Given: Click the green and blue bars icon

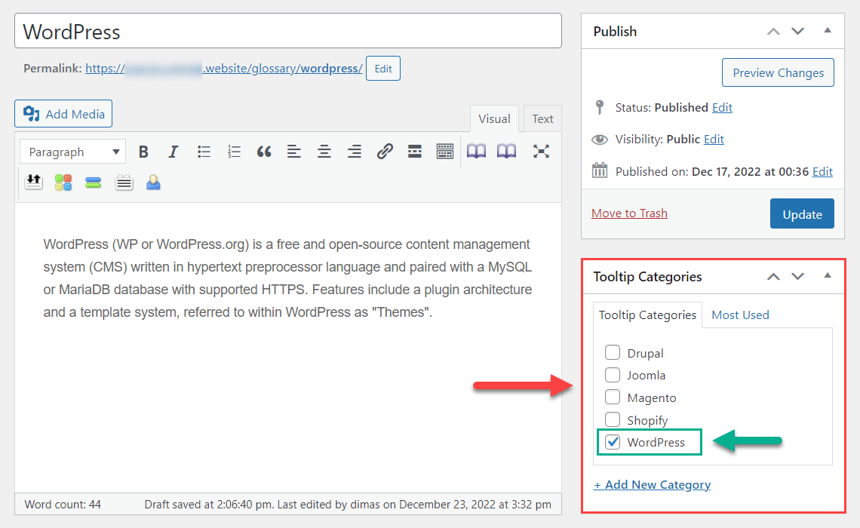Looking at the screenshot, I should coord(94,183).
